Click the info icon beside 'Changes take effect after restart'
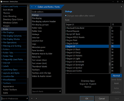Viewport: 124px width, 101px height. point(66,16)
